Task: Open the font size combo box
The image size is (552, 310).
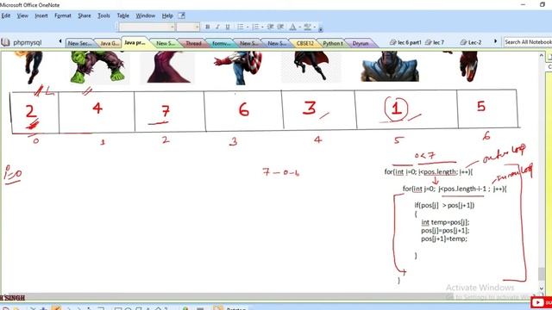Action: tap(188, 27)
